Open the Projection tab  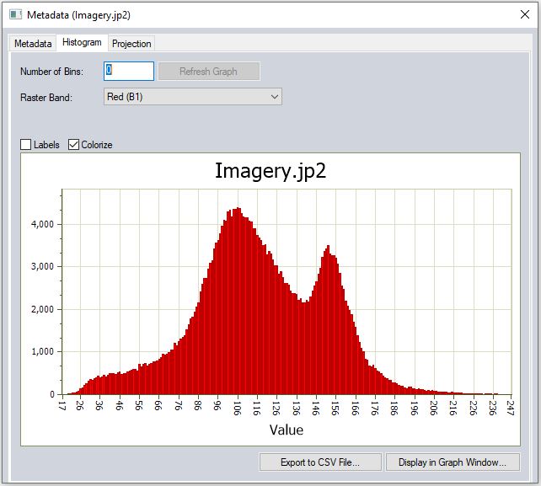pyautogui.click(x=131, y=43)
